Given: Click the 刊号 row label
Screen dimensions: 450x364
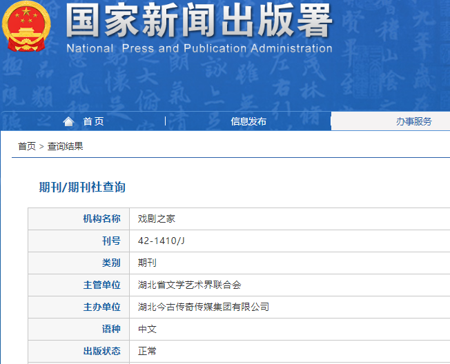Looking at the screenshot, I should pyautogui.click(x=111, y=241).
